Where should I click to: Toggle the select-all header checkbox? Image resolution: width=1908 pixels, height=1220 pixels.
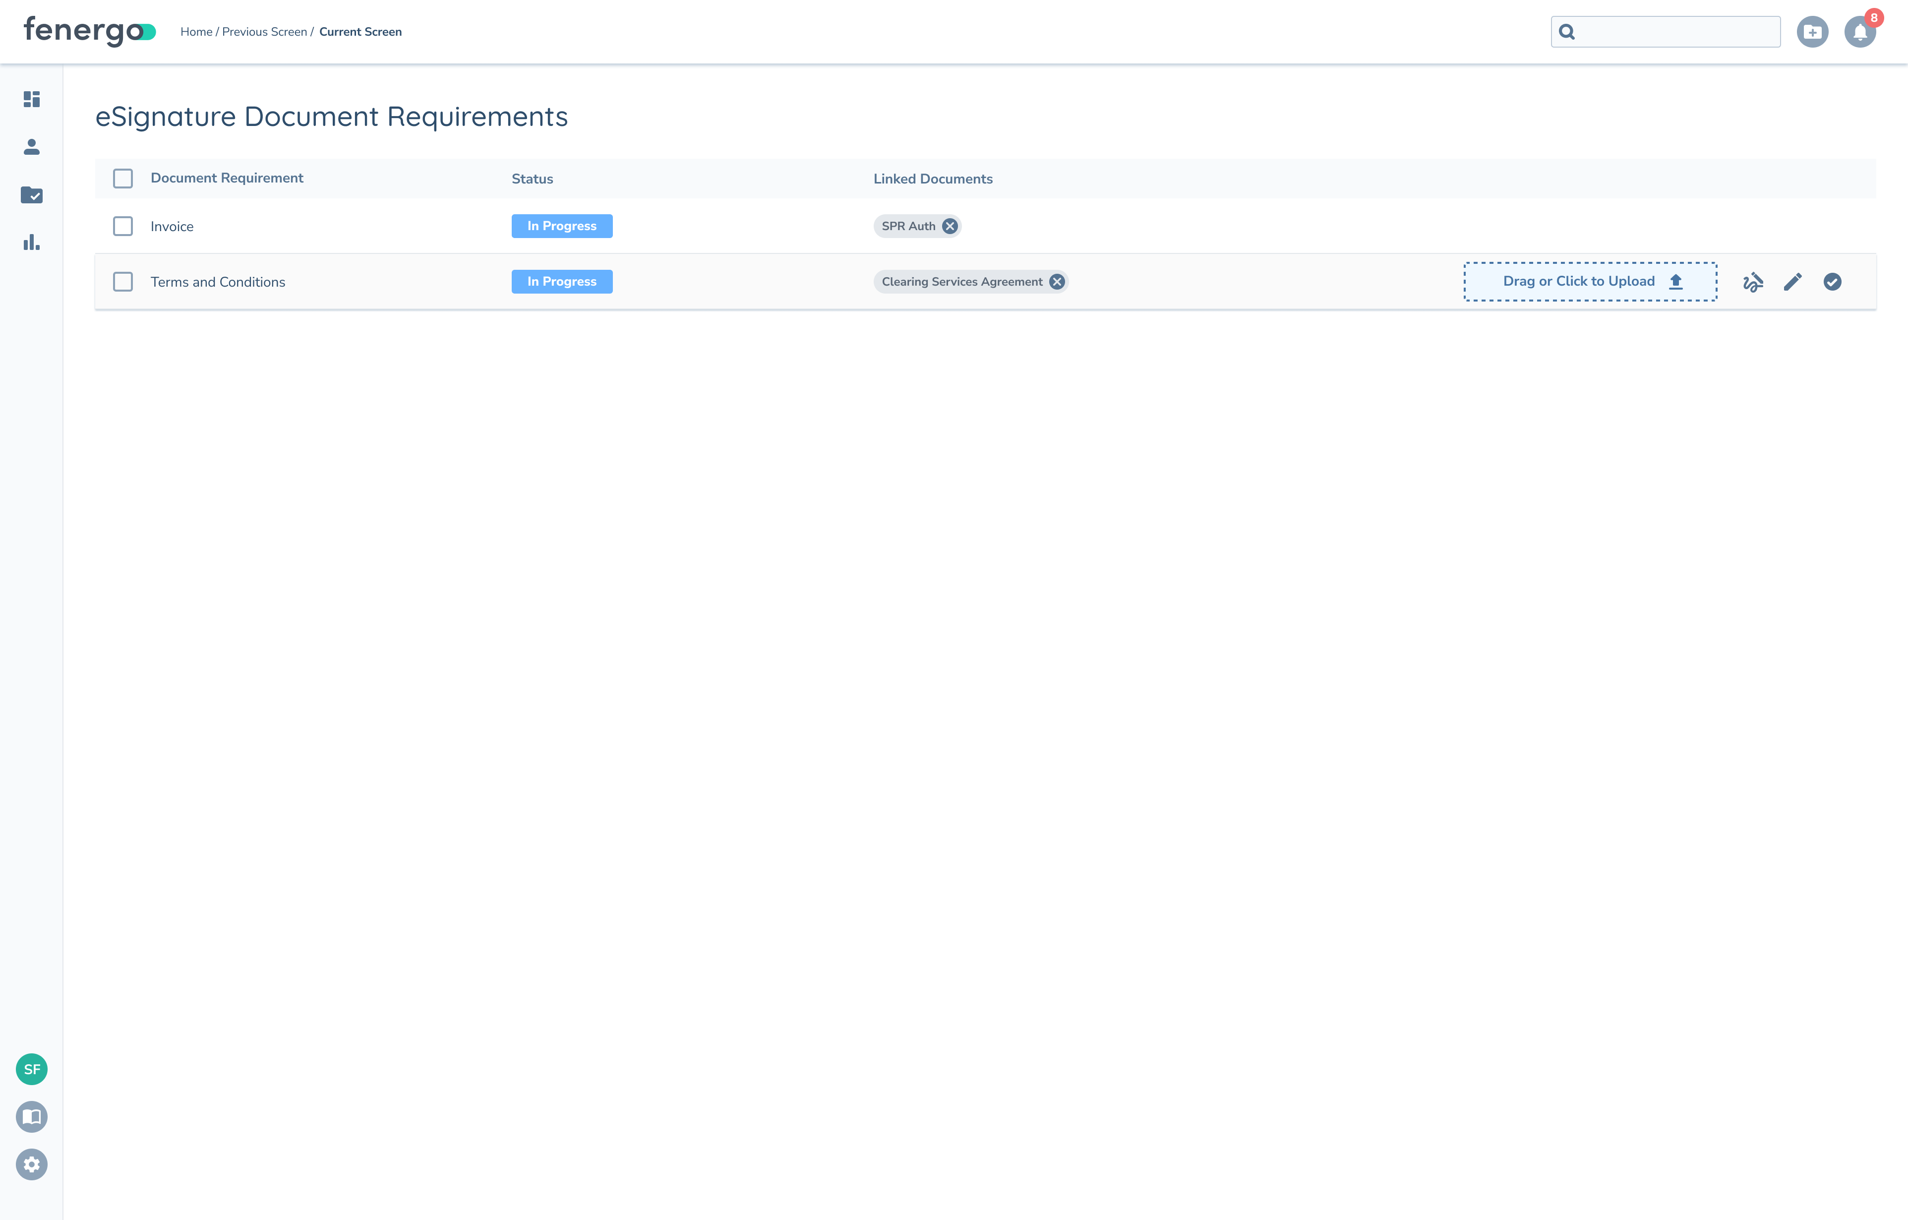[x=123, y=179]
